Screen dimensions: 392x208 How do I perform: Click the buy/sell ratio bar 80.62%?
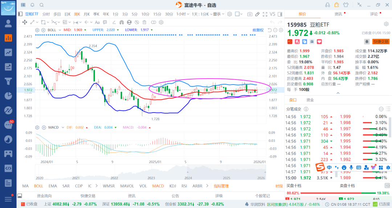[338, 193]
